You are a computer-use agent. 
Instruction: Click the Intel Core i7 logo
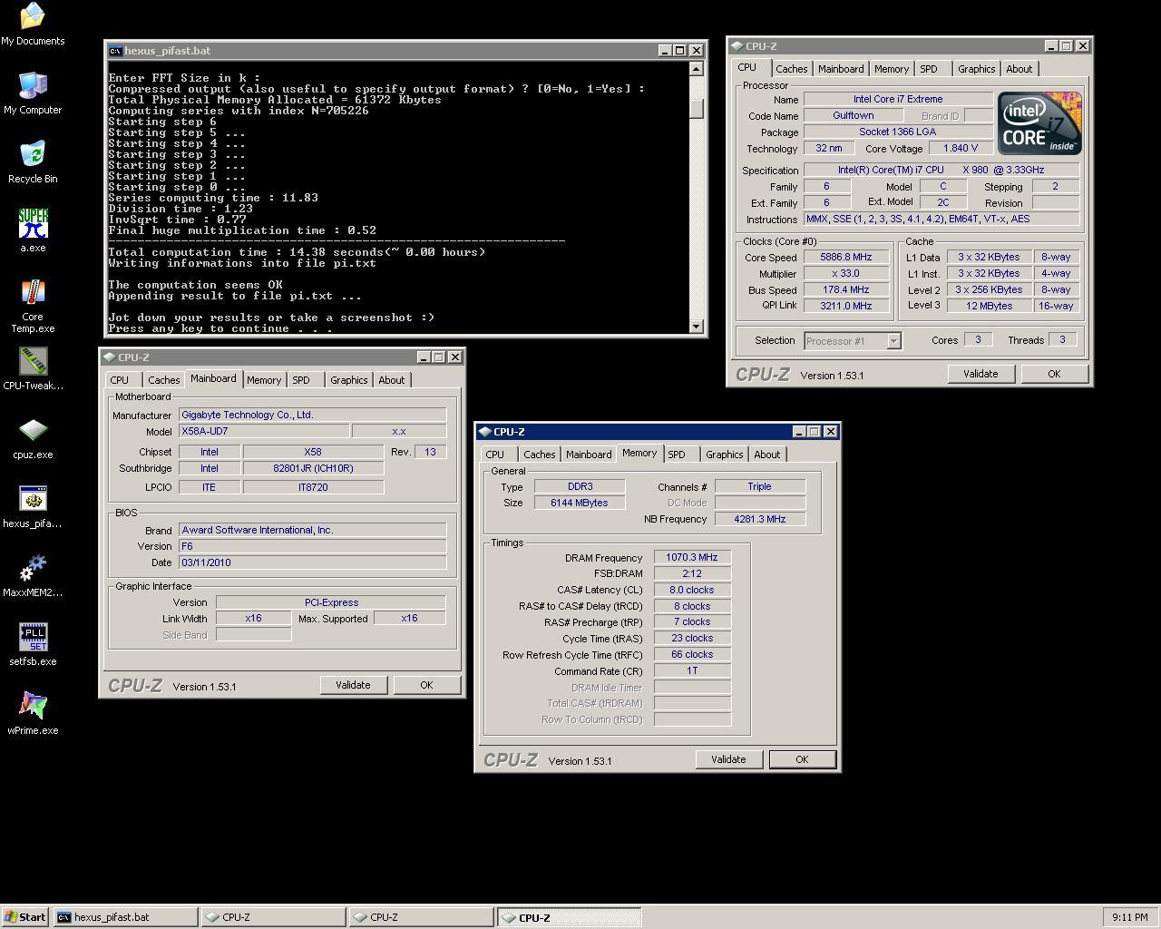coord(1039,123)
